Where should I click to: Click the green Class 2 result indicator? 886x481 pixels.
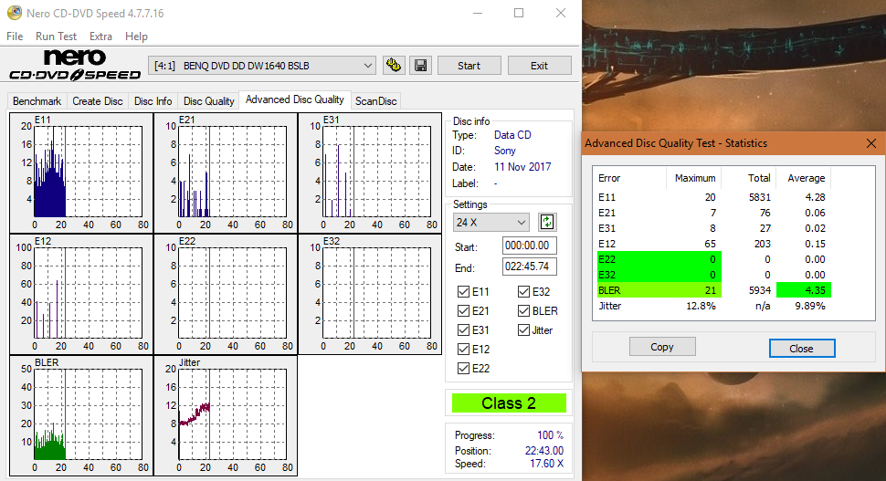(509, 403)
